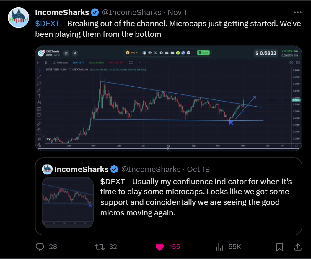Click the Nov 1 timestamp
This screenshot has height=259, width=311.
tap(177, 12)
